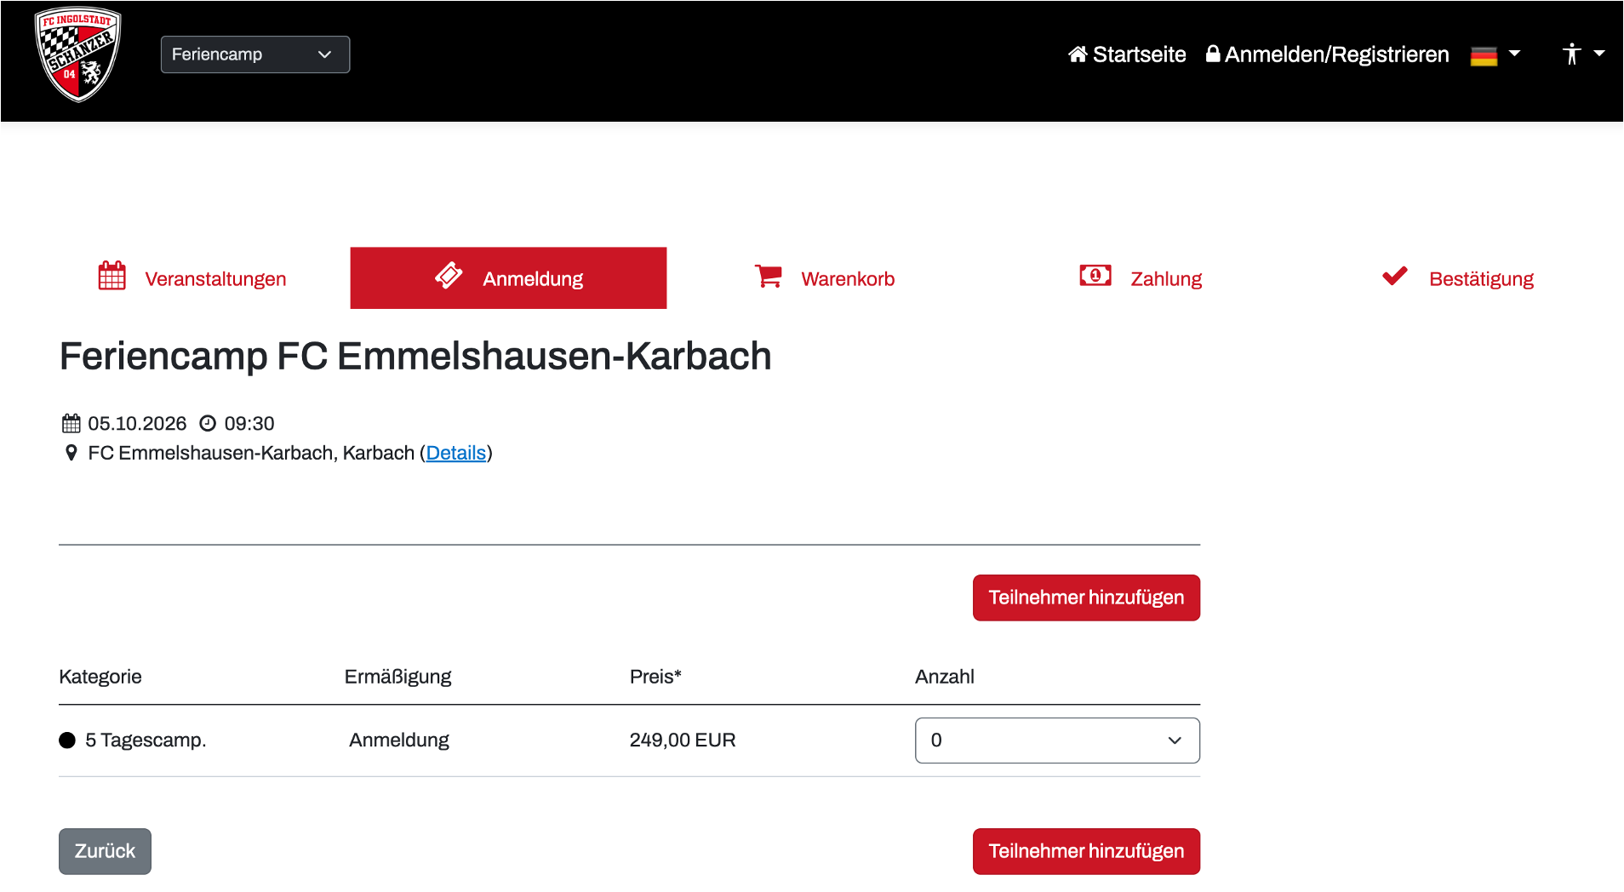Switch to the Veranstaltungen step tab

tap(215, 279)
